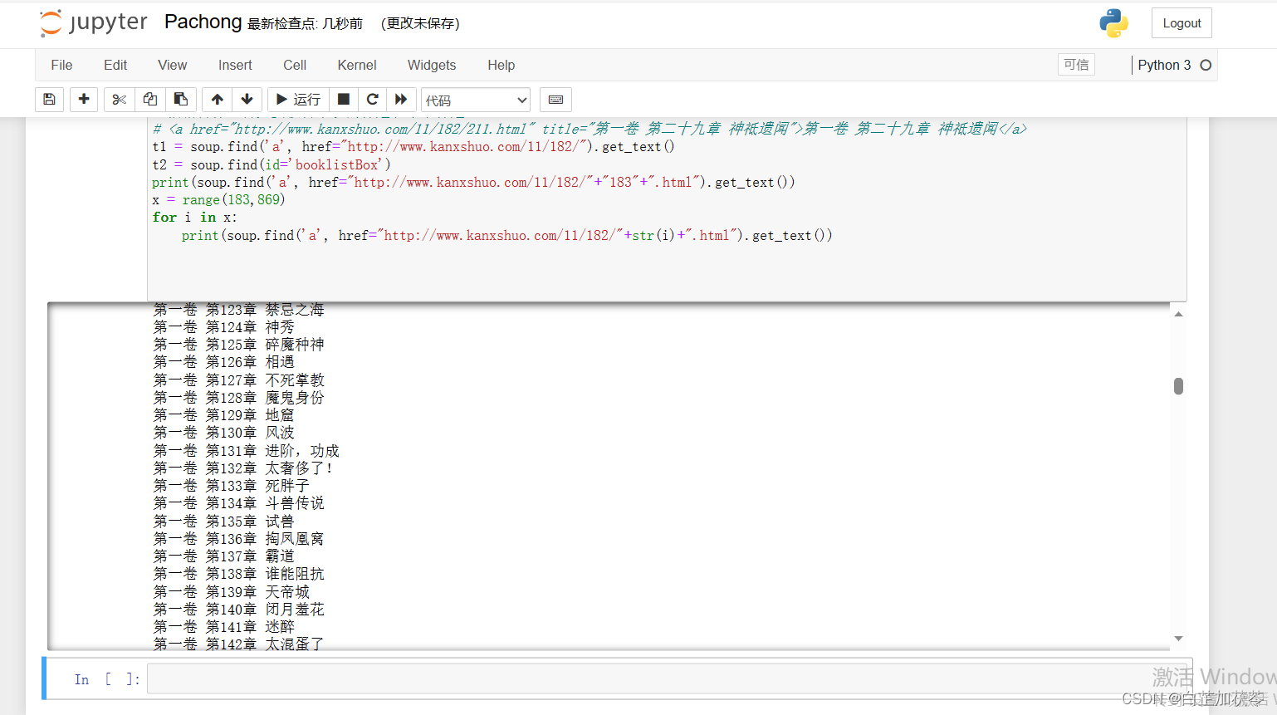The height and width of the screenshot is (715, 1277).
Task: Cut selected cells with the scissors icon
Action: click(120, 100)
